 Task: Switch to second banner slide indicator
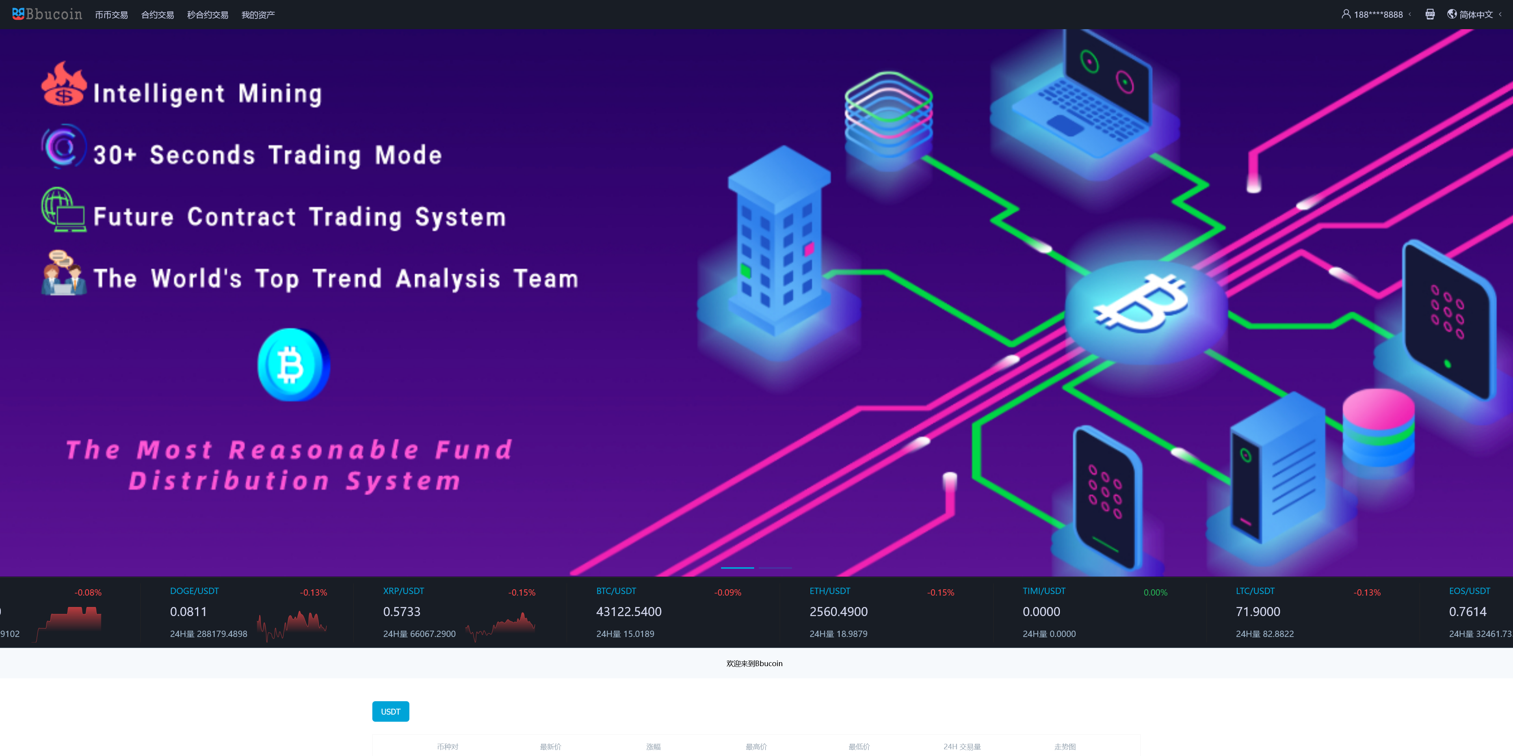pyautogui.click(x=775, y=568)
